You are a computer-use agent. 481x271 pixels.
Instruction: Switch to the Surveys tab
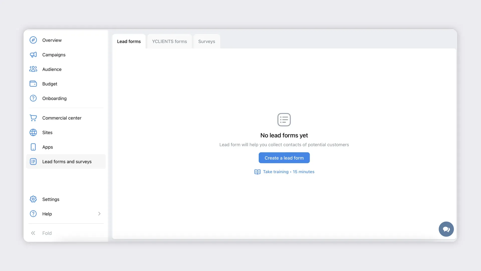pos(206,41)
